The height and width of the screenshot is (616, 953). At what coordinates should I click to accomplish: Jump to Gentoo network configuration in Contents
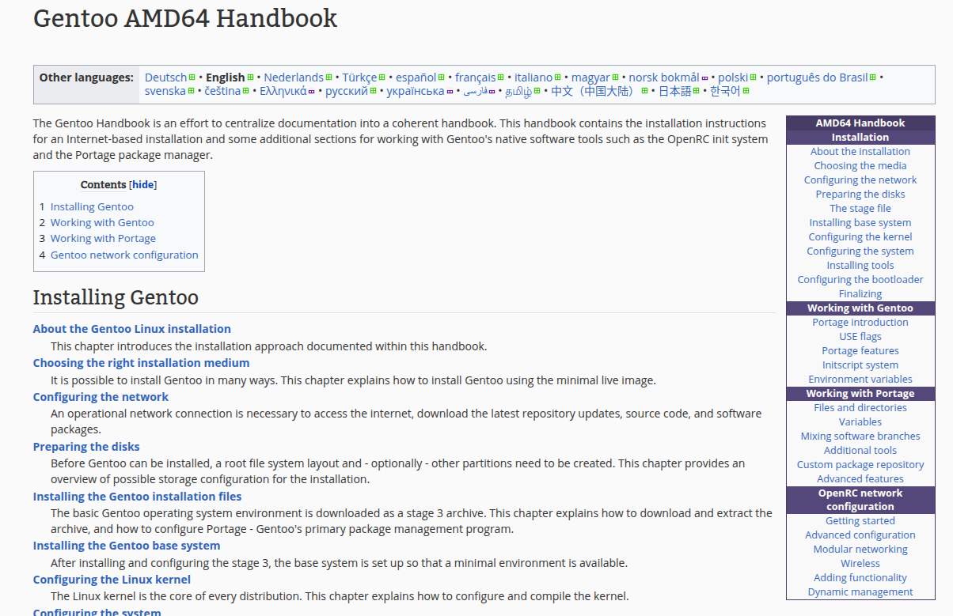pos(124,255)
